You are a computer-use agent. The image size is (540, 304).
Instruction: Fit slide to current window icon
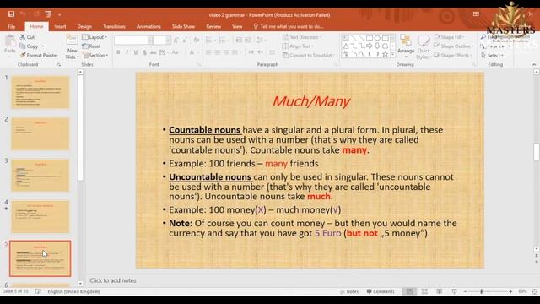pyautogui.click(x=534, y=291)
